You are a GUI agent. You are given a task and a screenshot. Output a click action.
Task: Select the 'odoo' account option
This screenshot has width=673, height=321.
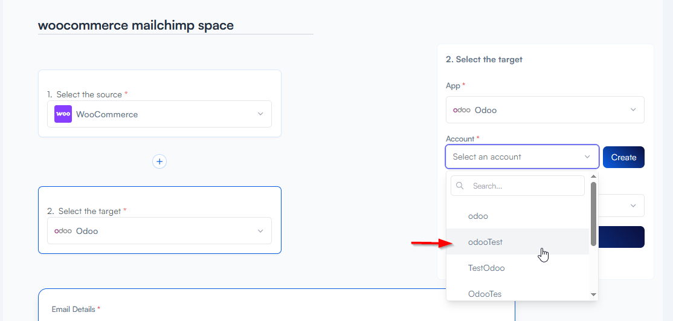[x=478, y=216]
